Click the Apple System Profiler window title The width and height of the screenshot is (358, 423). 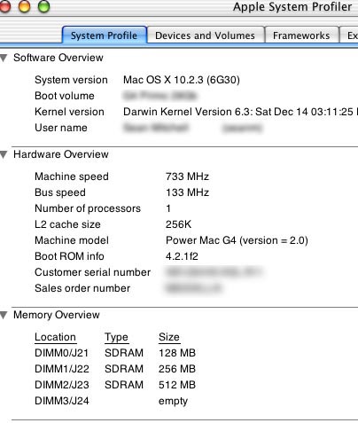click(x=292, y=6)
